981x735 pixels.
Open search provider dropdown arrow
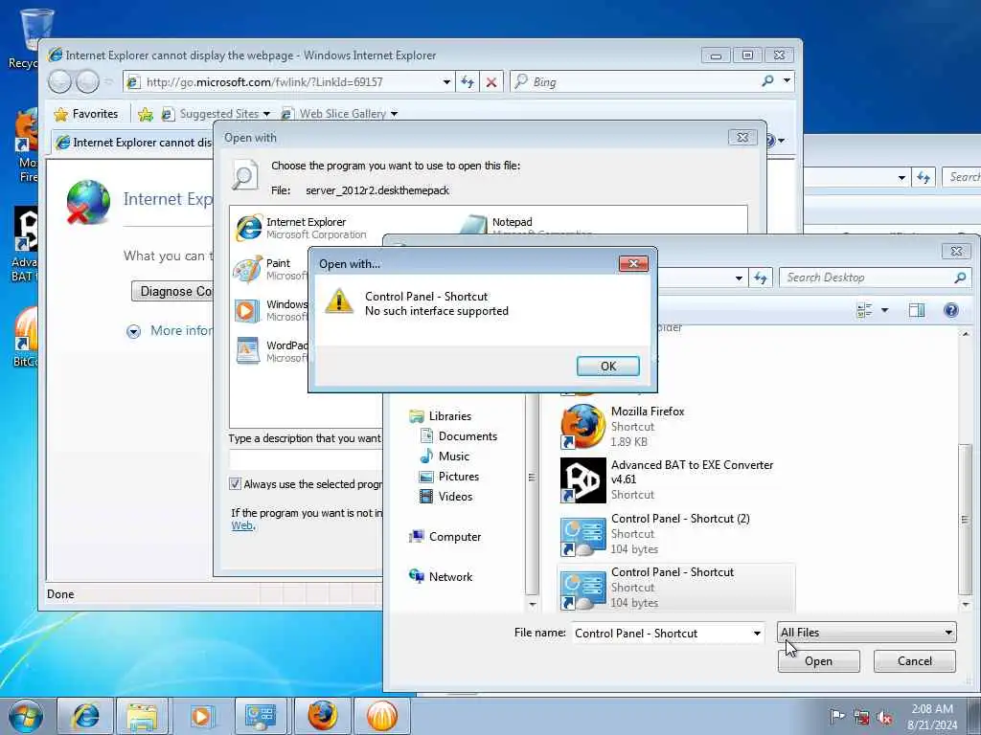click(x=787, y=80)
